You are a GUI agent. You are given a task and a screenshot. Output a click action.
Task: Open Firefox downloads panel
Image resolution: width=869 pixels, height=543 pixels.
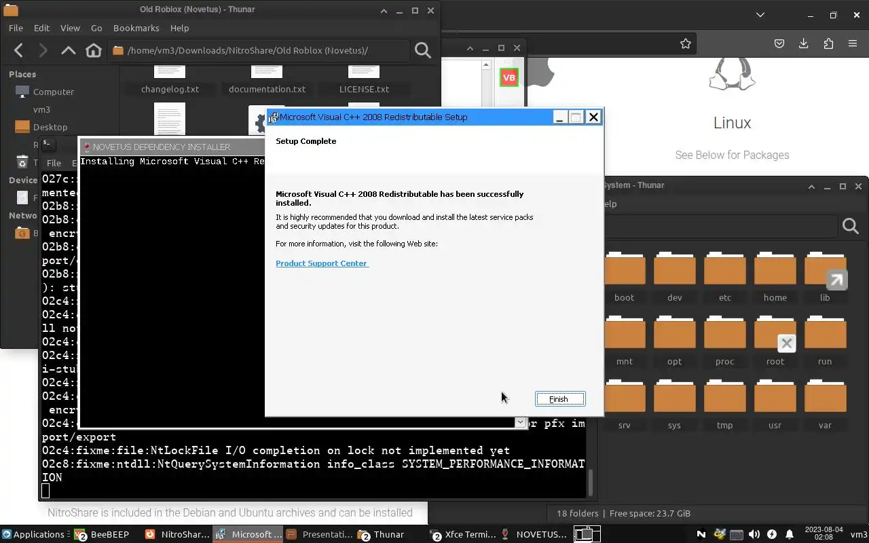point(804,43)
